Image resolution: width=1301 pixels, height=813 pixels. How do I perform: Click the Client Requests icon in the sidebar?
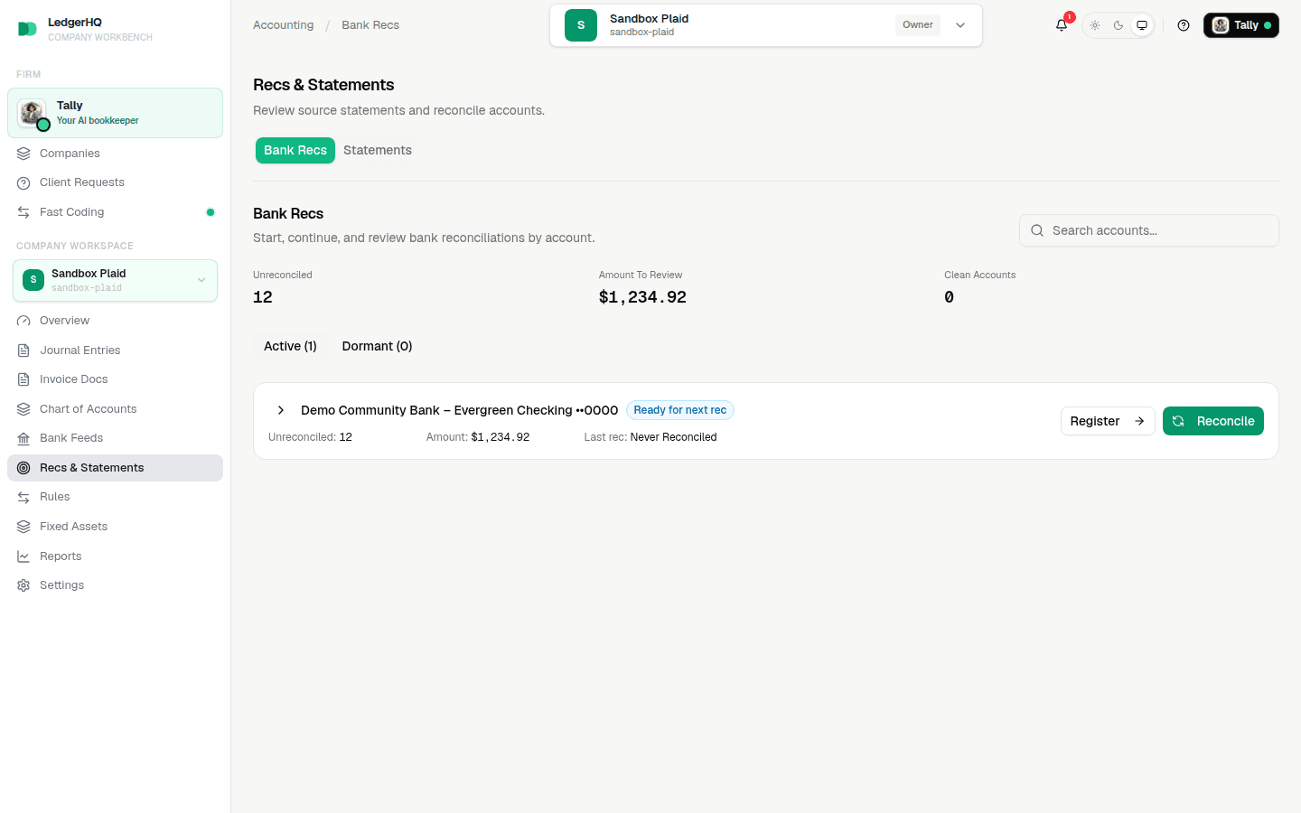[x=23, y=182]
